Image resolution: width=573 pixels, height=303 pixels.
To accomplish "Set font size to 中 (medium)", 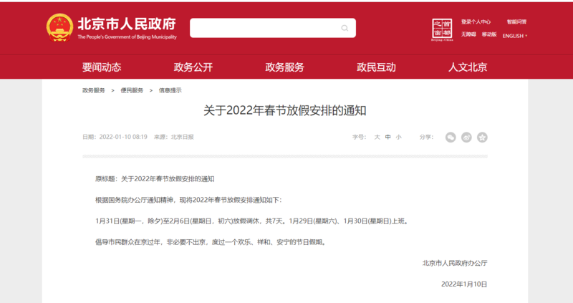I will click(387, 137).
